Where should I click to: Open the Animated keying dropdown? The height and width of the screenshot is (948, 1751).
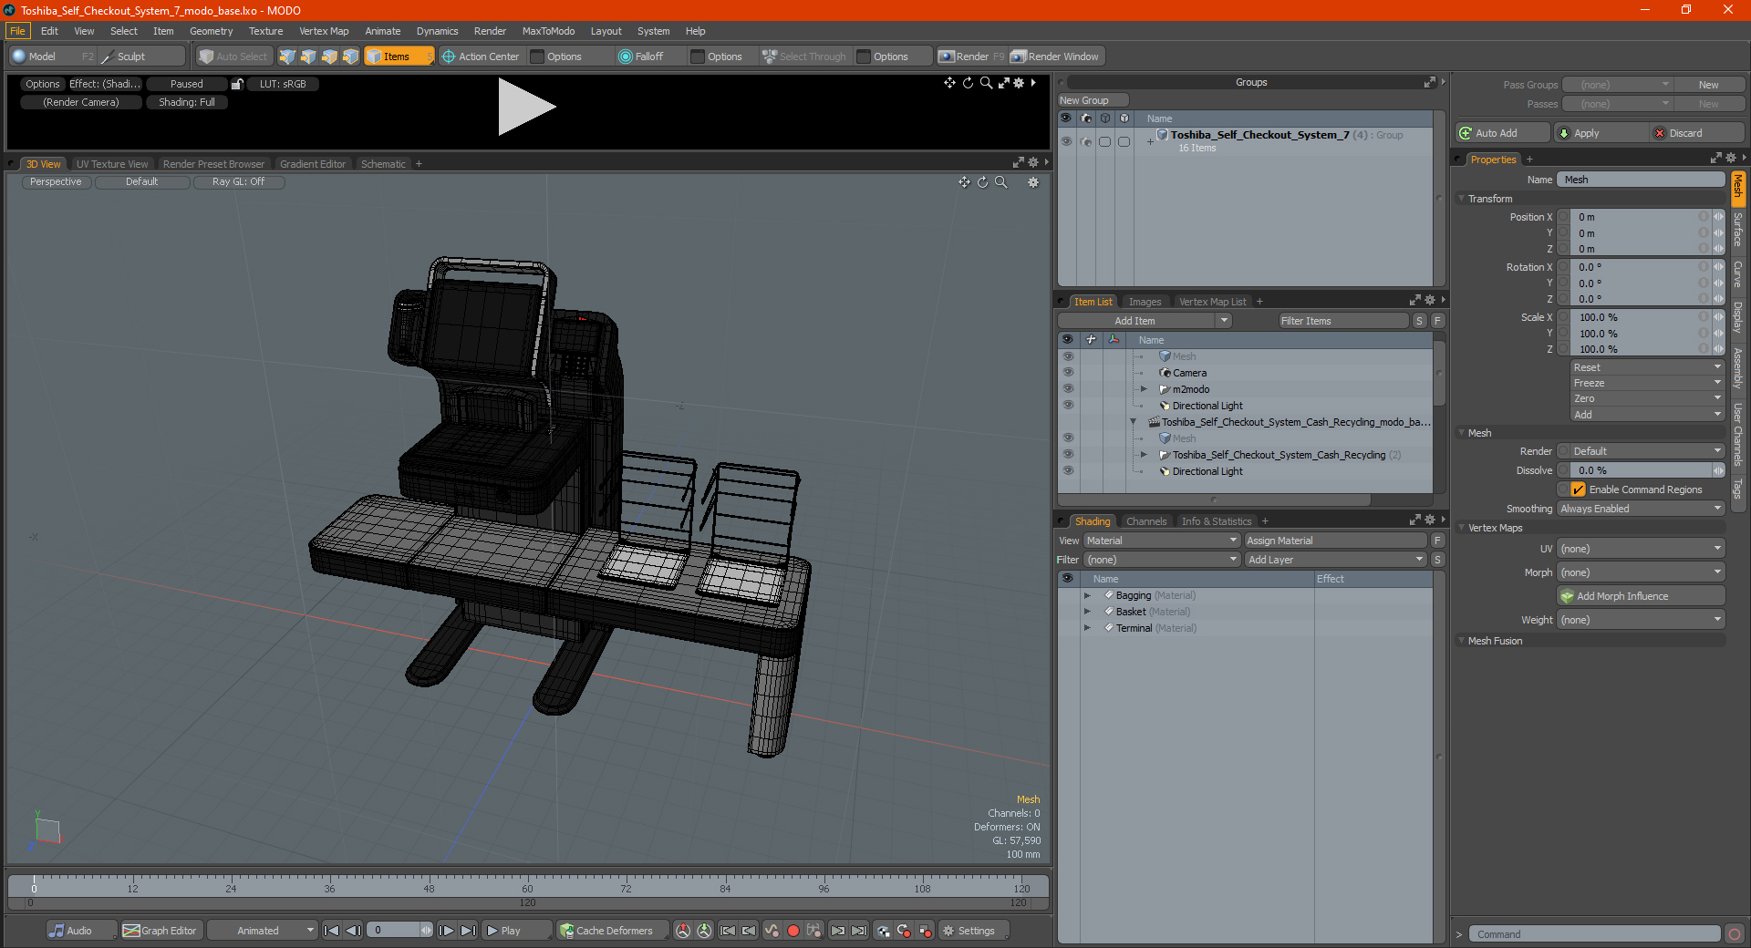point(263,931)
